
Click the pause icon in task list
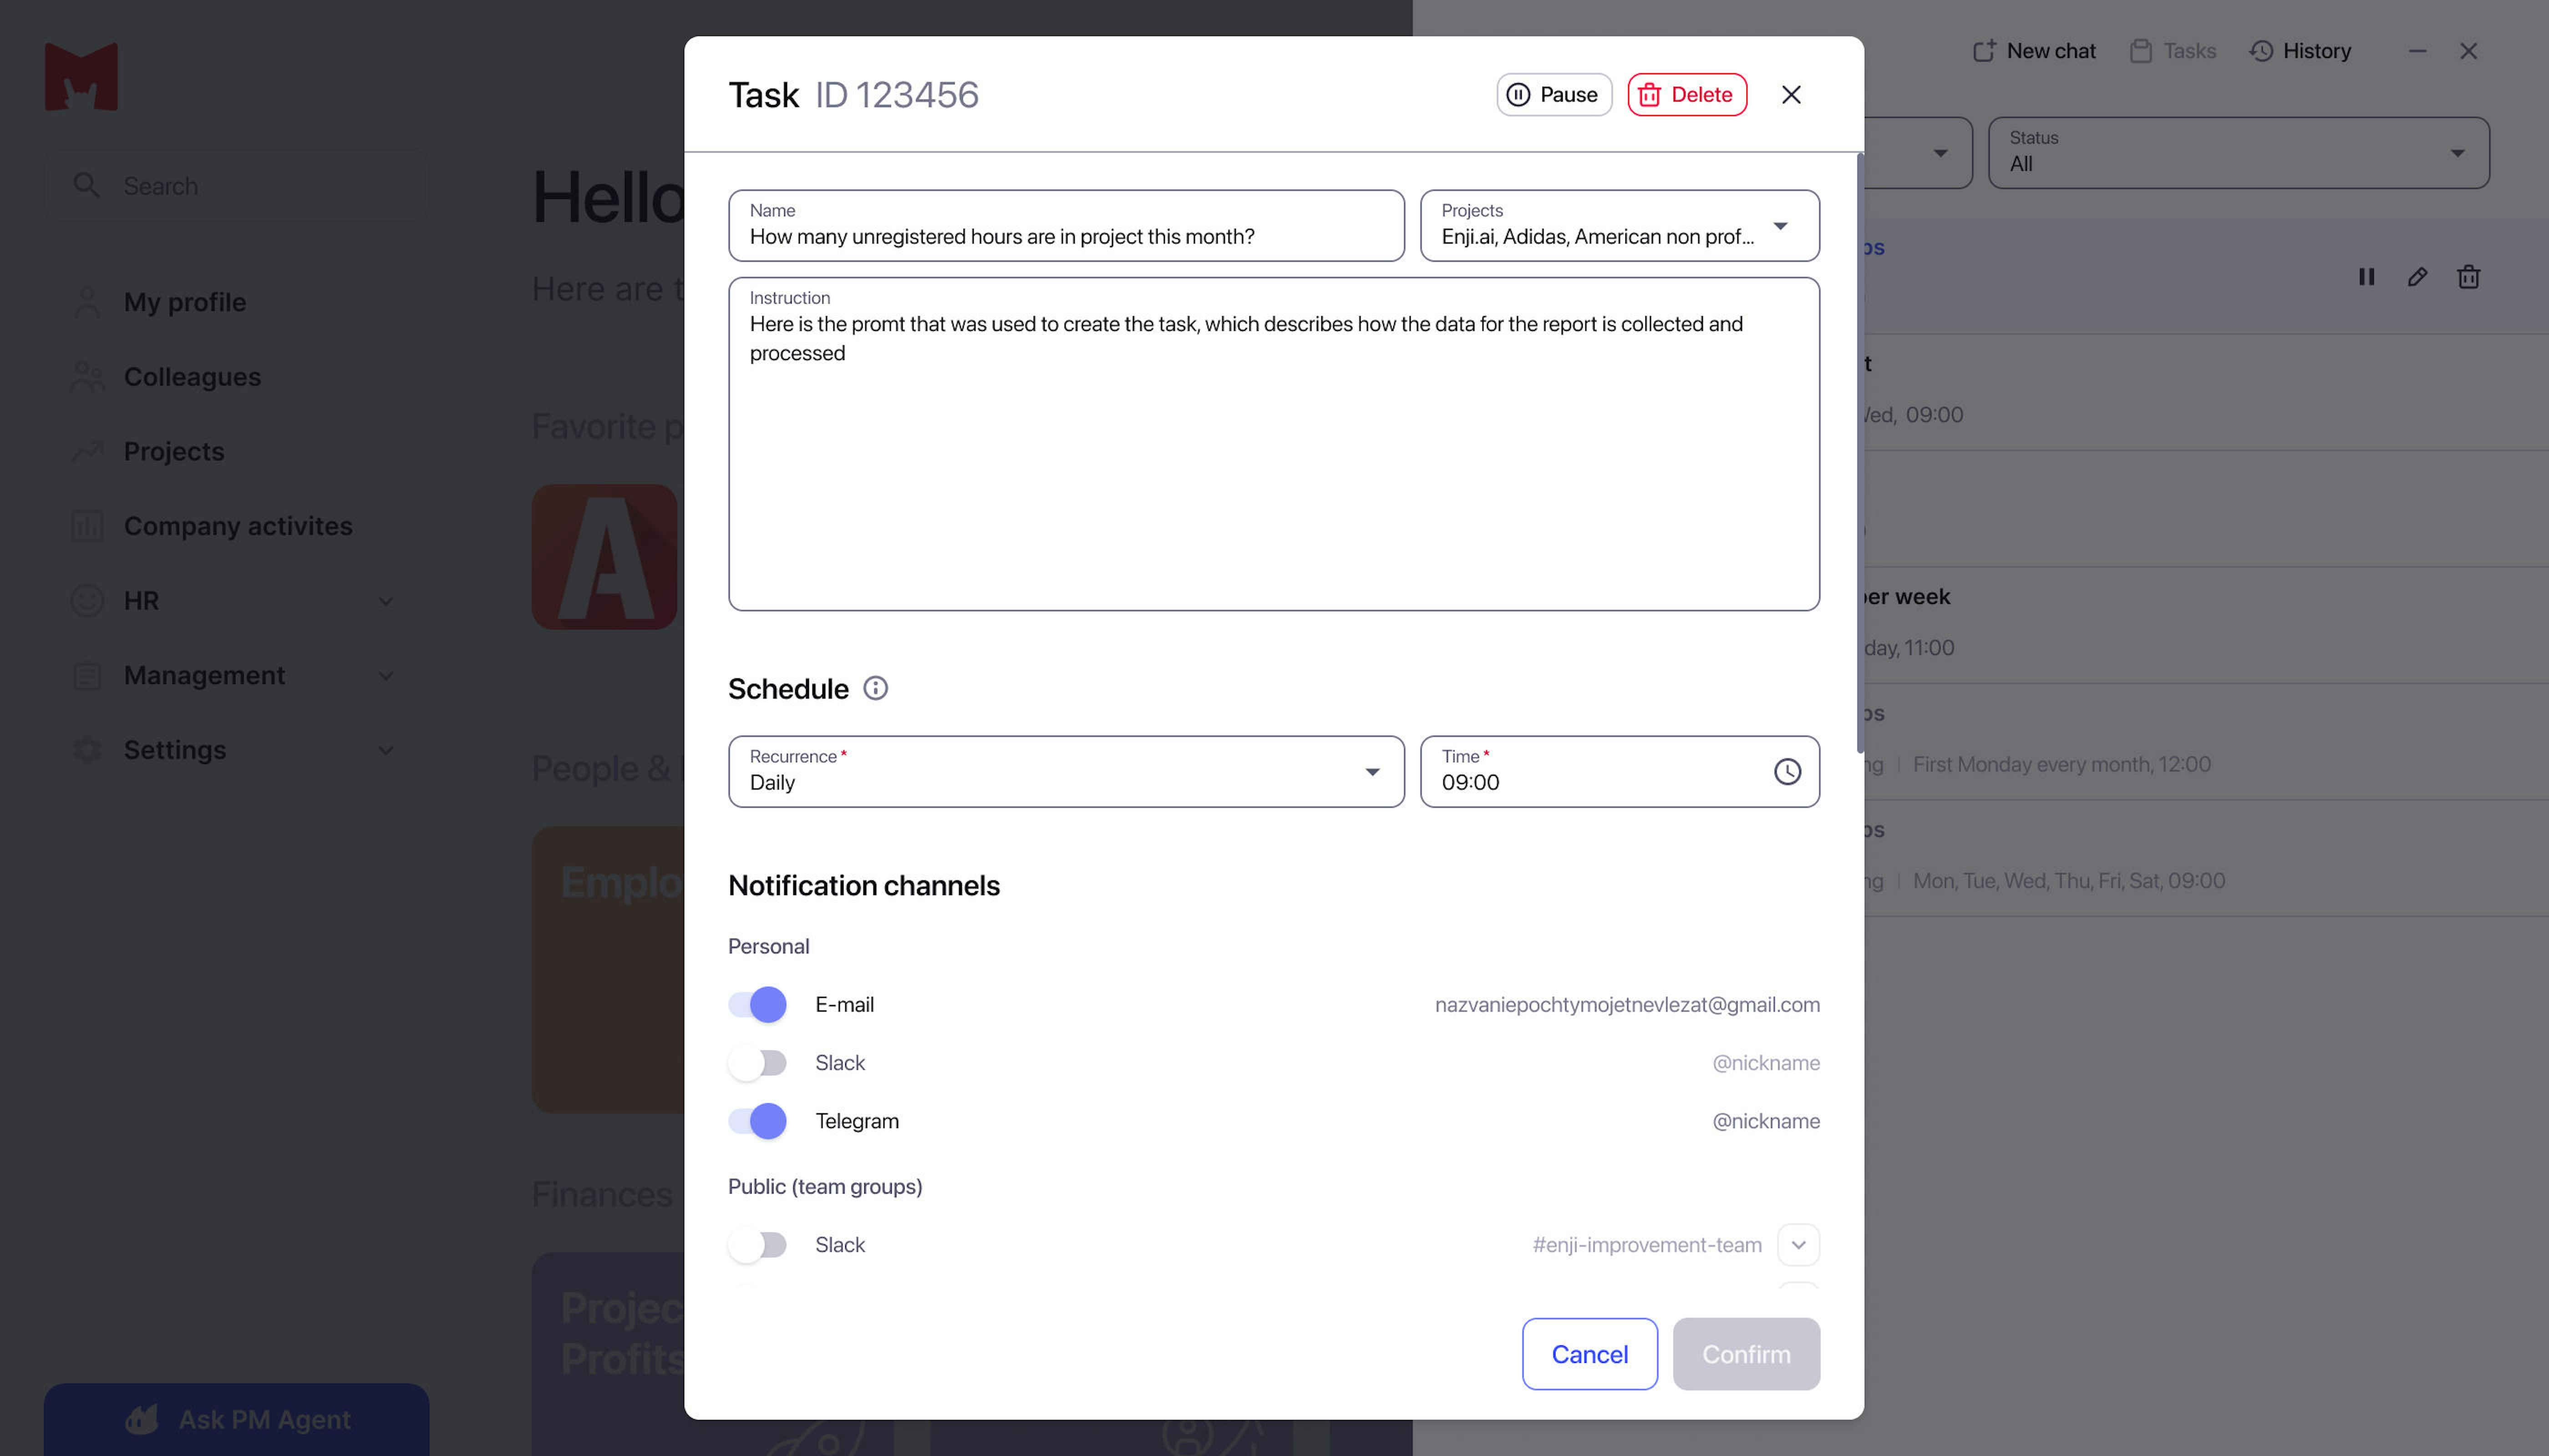[x=2366, y=277]
